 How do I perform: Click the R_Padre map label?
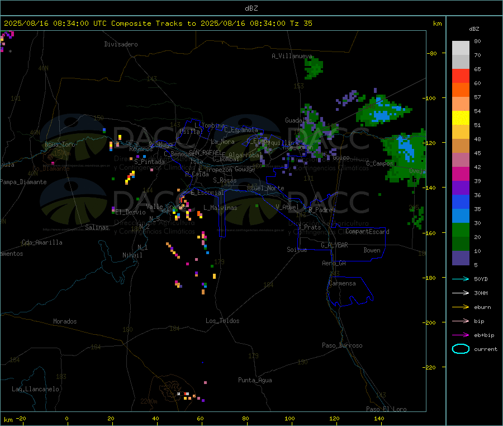click(320, 210)
